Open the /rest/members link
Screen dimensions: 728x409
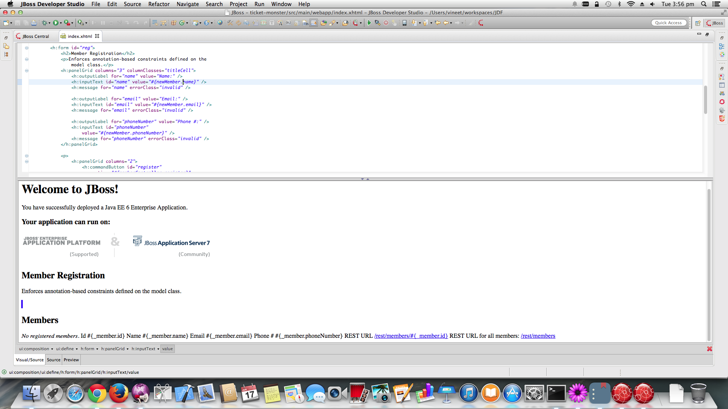(x=538, y=336)
